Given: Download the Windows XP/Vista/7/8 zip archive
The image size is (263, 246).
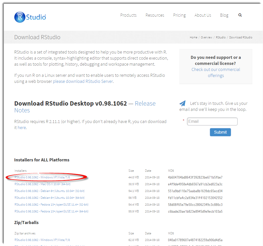Looking at the screenshot, I should click(x=42, y=240).
